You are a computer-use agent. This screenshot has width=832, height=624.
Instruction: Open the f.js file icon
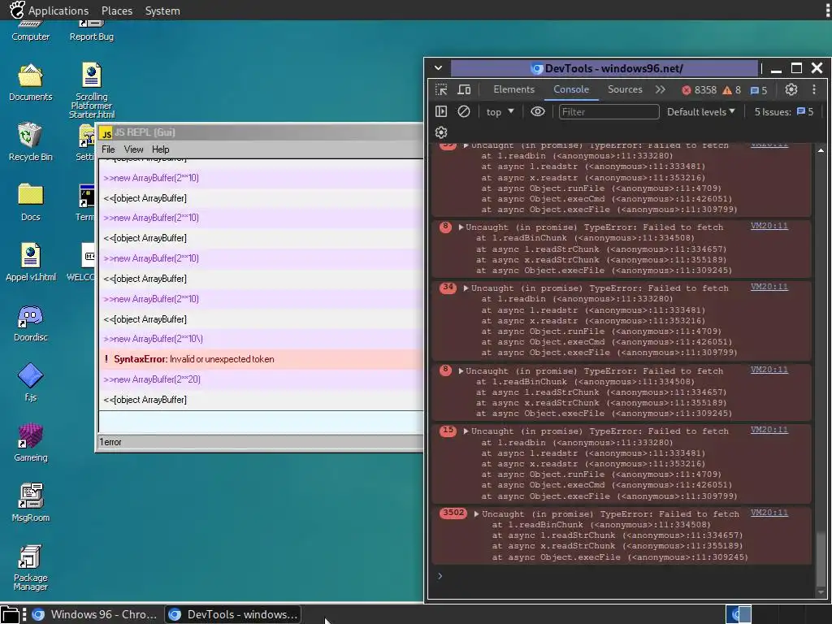[30, 382]
